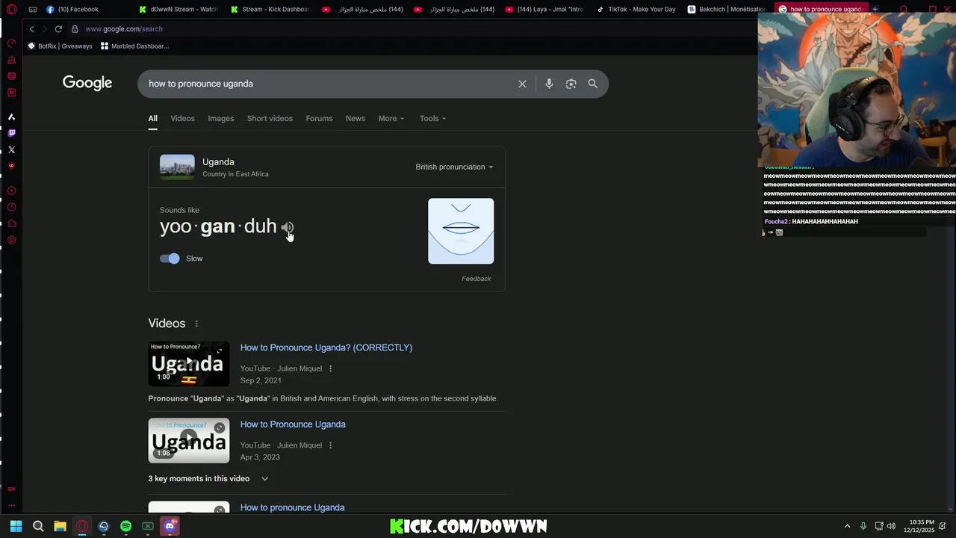The image size is (956, 538).
Task: Open How to Pronounce Uganda? (CORRECTLY) link
Action: click(x=326, y=347)
